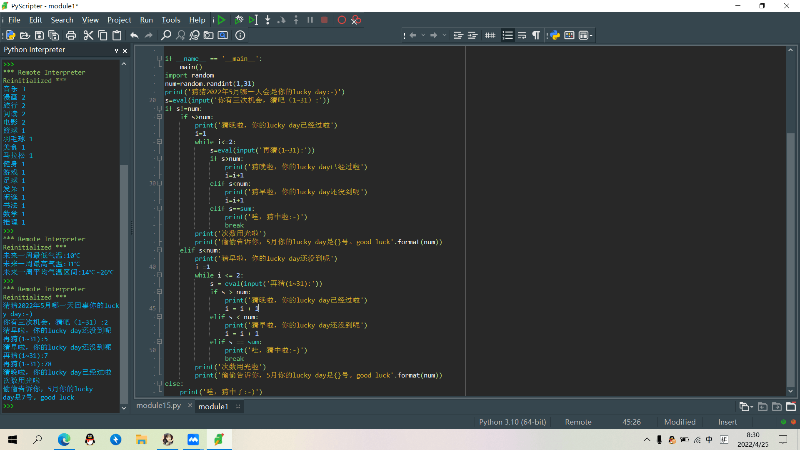Switch to the module15.py tab
This screenshot has width=800, height=450.
pos(159,405)
